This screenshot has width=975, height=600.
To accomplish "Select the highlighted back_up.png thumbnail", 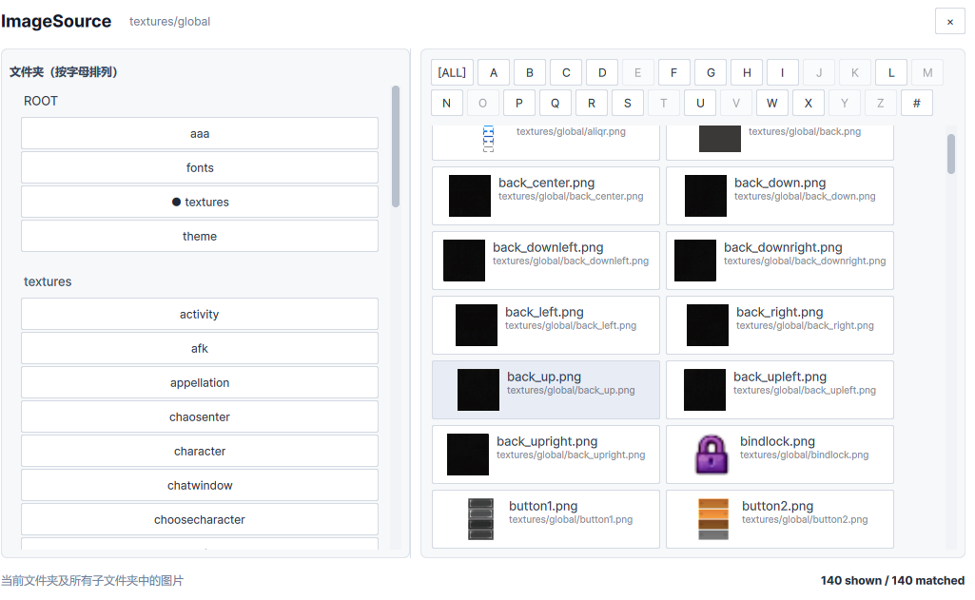I will (478, 390).
